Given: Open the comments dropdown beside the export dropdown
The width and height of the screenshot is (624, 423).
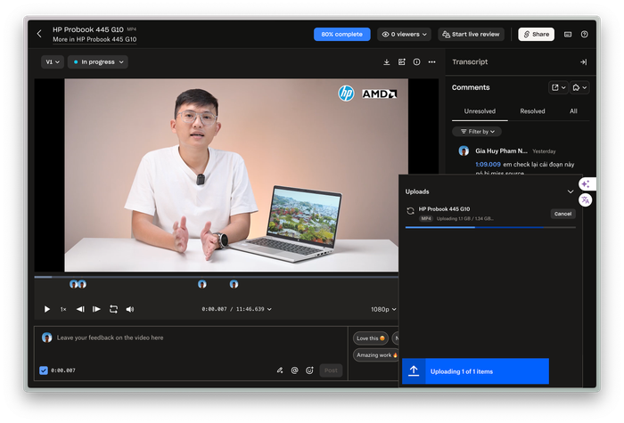Looking at the screenshot, I should 579,87.
